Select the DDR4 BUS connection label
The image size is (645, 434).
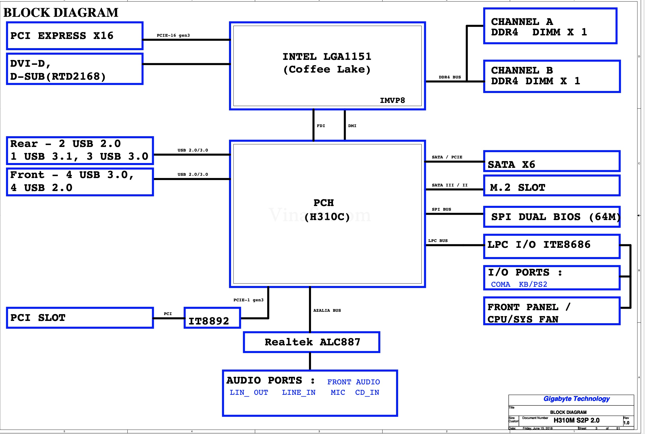coord(450,77)
